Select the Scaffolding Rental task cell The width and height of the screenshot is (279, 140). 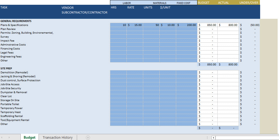click(12, 116)
